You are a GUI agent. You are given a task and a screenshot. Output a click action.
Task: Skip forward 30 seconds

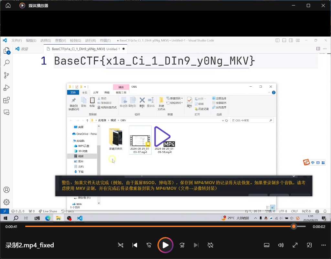[182, 245]
